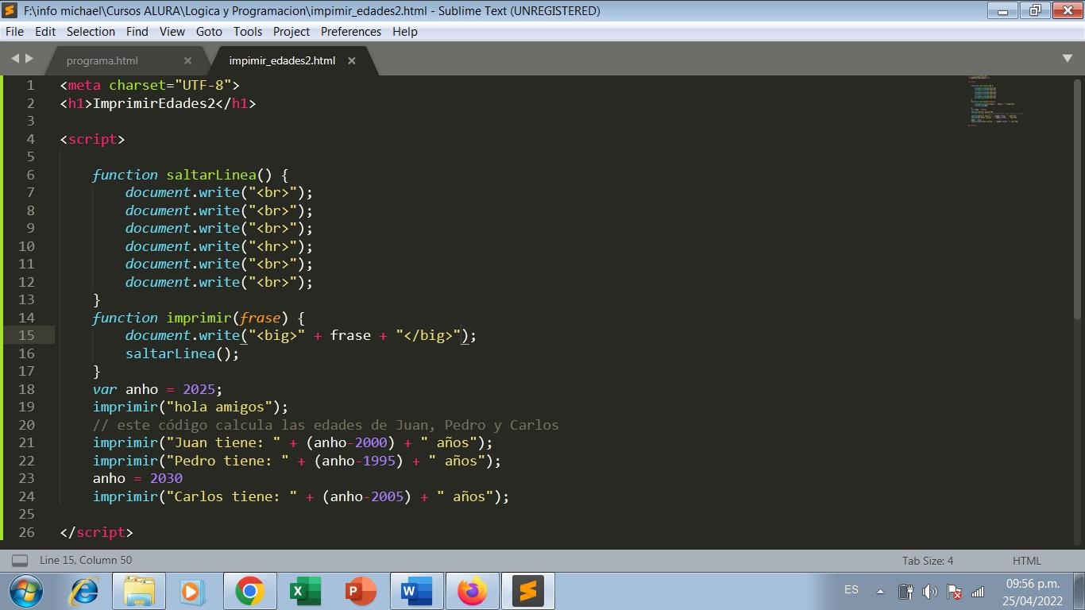Open Firefox from the taskbar
The image size is (1085, 610).
(472, 592)
